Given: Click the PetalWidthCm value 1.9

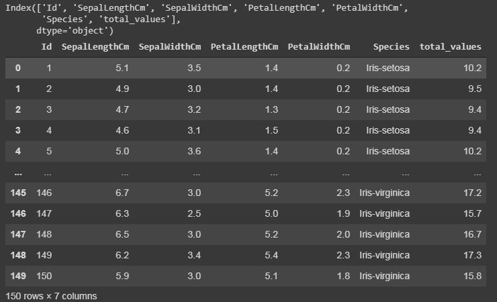Looking at the screenshot, I should click(x=343, y=213).
